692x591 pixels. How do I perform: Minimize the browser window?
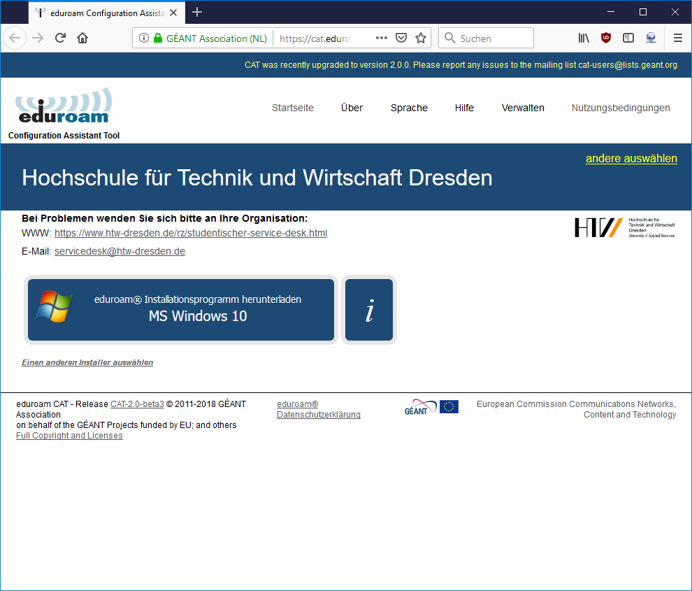[611, 12]
